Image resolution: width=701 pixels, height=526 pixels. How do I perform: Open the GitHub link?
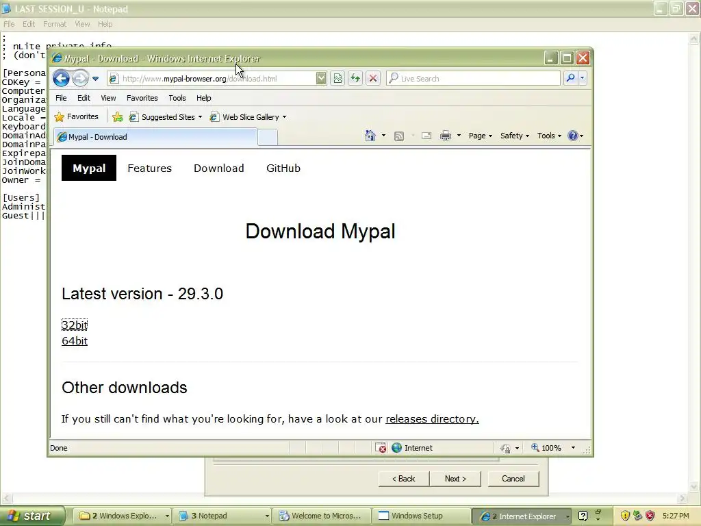click(283, 168)
